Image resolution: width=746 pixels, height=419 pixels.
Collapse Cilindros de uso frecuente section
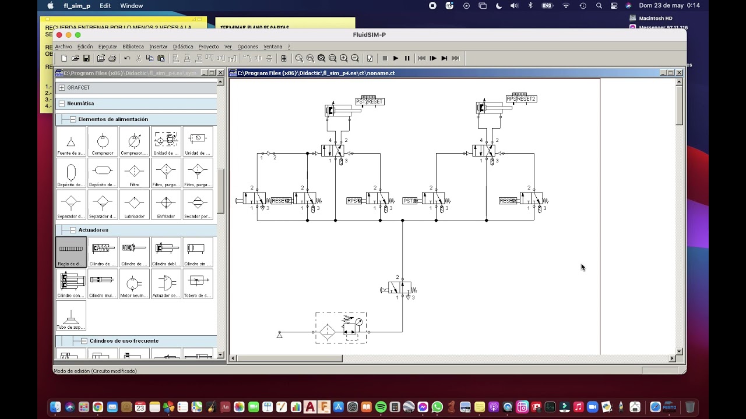[x=84, y=341]
